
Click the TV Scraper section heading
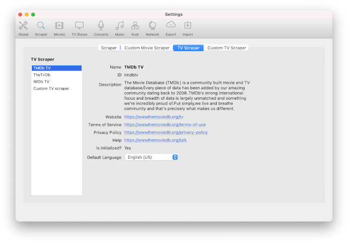pyautogui.click(x=43, y=60)
